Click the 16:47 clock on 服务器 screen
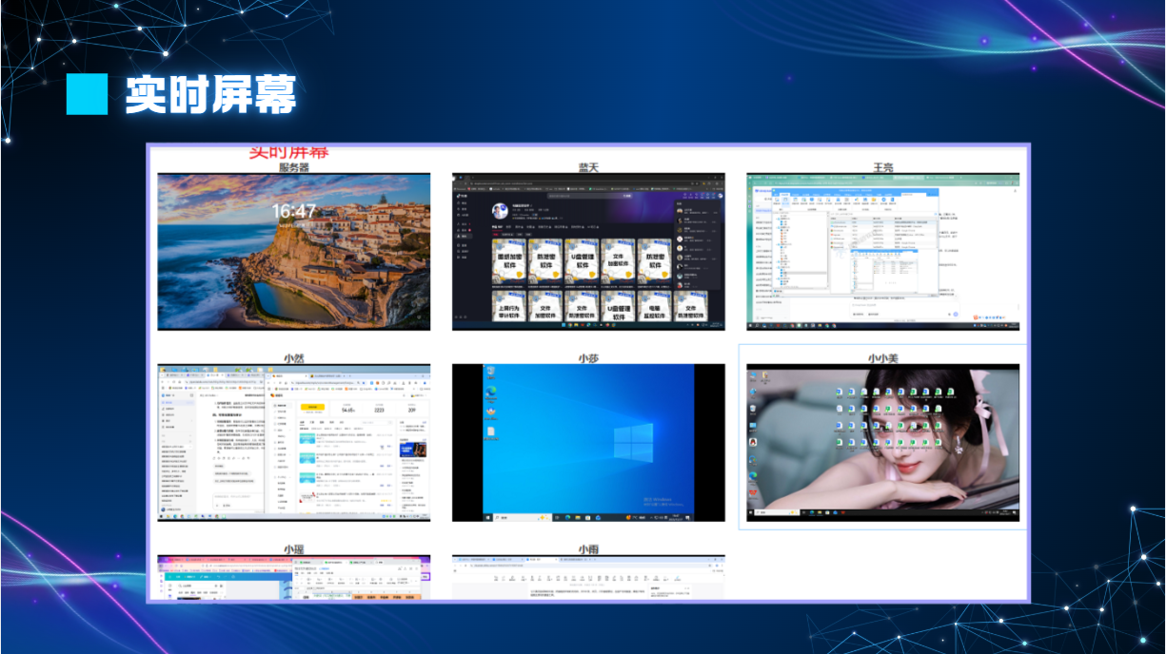1166x654 pixels. (x=293, y=210)
